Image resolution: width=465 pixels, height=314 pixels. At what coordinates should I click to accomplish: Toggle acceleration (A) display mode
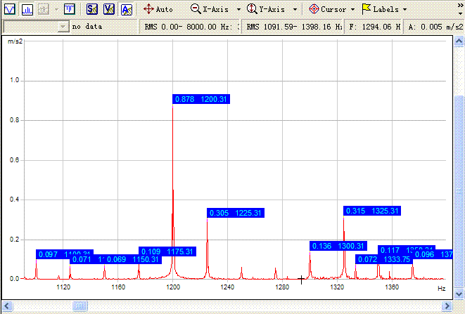[x=127, y=9]
